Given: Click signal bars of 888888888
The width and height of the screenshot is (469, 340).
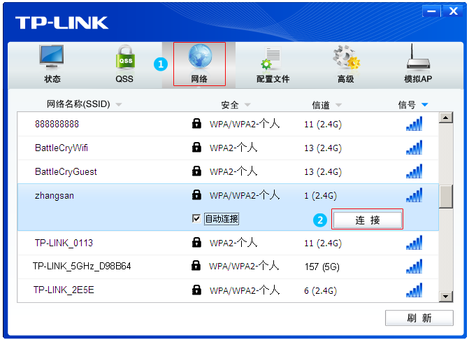Looking at the screenshot, I should 414,124.
